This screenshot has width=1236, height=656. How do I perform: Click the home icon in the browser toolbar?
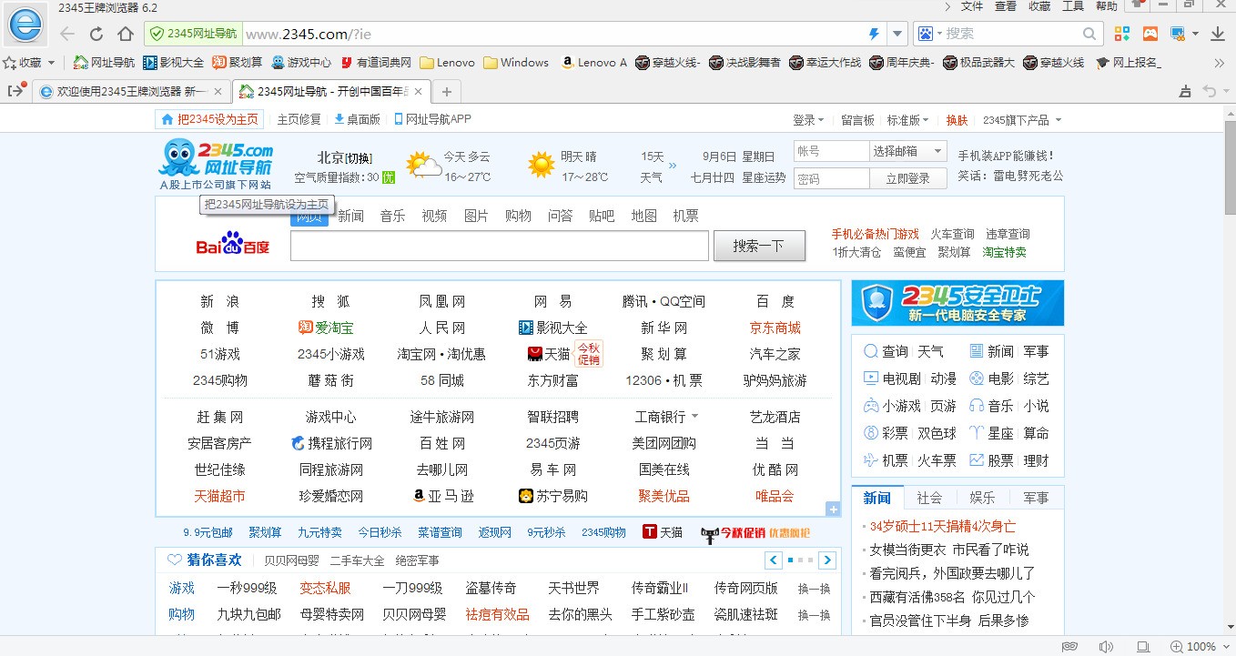pos(127,33)
